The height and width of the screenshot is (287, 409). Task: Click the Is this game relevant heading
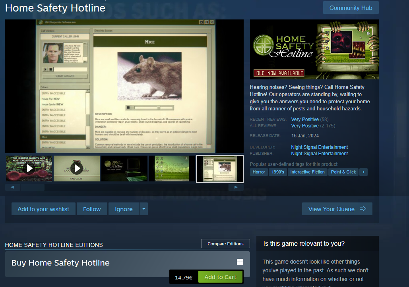[x=304, y=243]
